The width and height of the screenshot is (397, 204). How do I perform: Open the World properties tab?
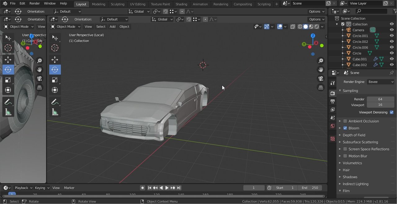click(x=332, y=126)
